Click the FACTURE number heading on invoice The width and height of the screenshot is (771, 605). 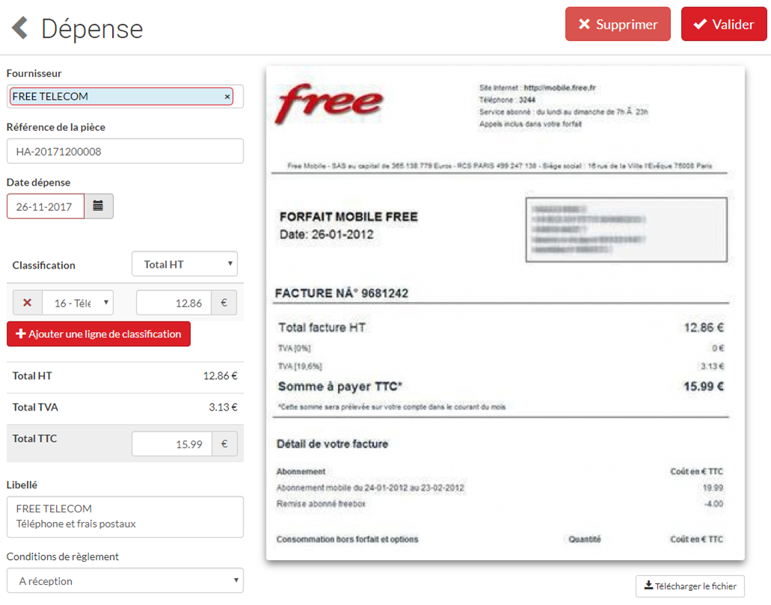coord(341,293)
